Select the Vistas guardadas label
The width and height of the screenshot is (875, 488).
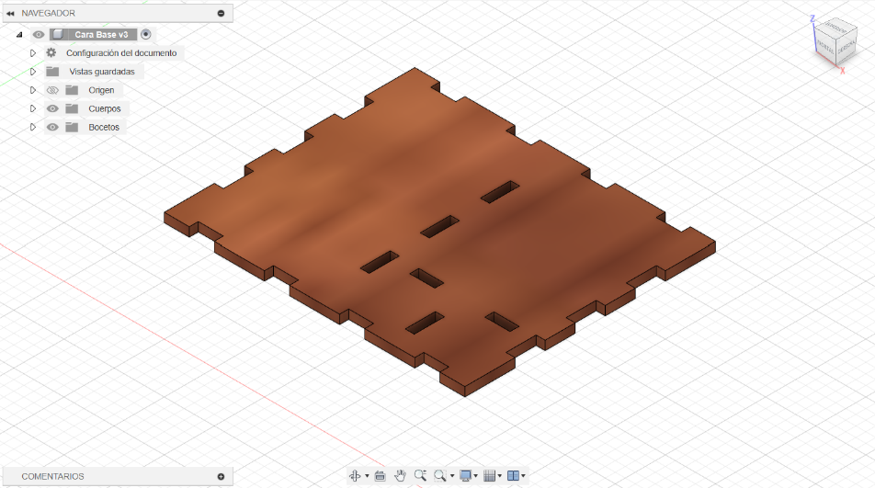101,72
